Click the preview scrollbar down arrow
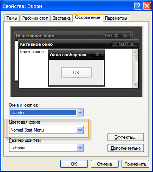 [135, 85]
